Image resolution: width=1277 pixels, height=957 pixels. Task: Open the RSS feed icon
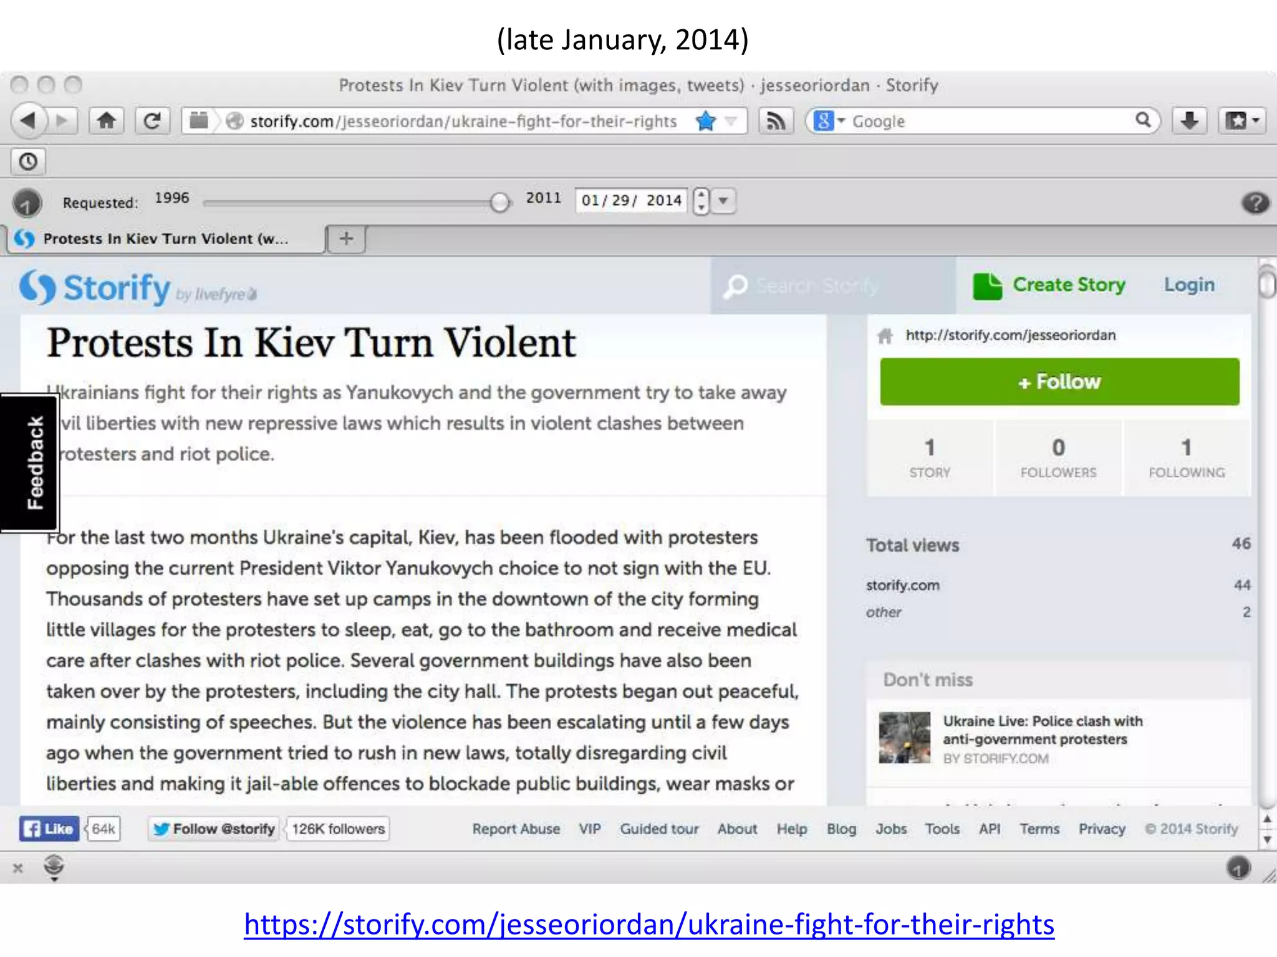pos(776,120)
